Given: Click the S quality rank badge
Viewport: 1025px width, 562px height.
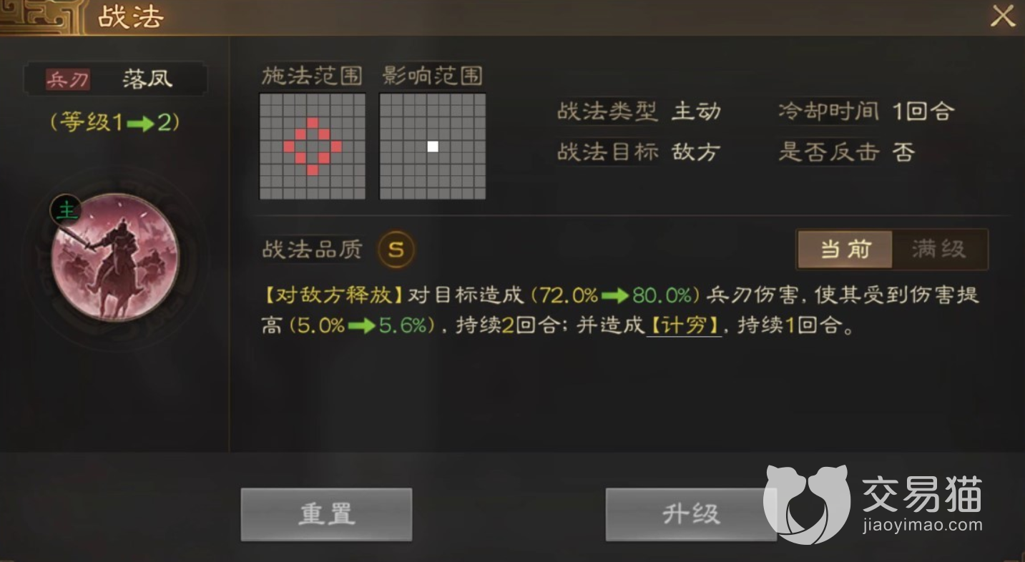Looking at the screenshot, I should [396, 250].
